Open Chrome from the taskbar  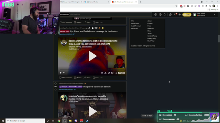point(59,121)
